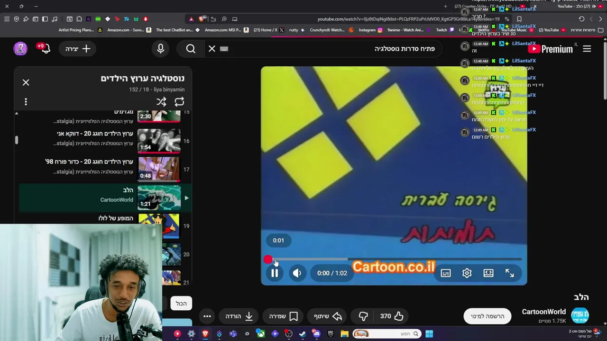The width and height of the screenshot is (607, 341).
Task: Clear the YouTube search text with X
Action: click(x=212, y=49)
